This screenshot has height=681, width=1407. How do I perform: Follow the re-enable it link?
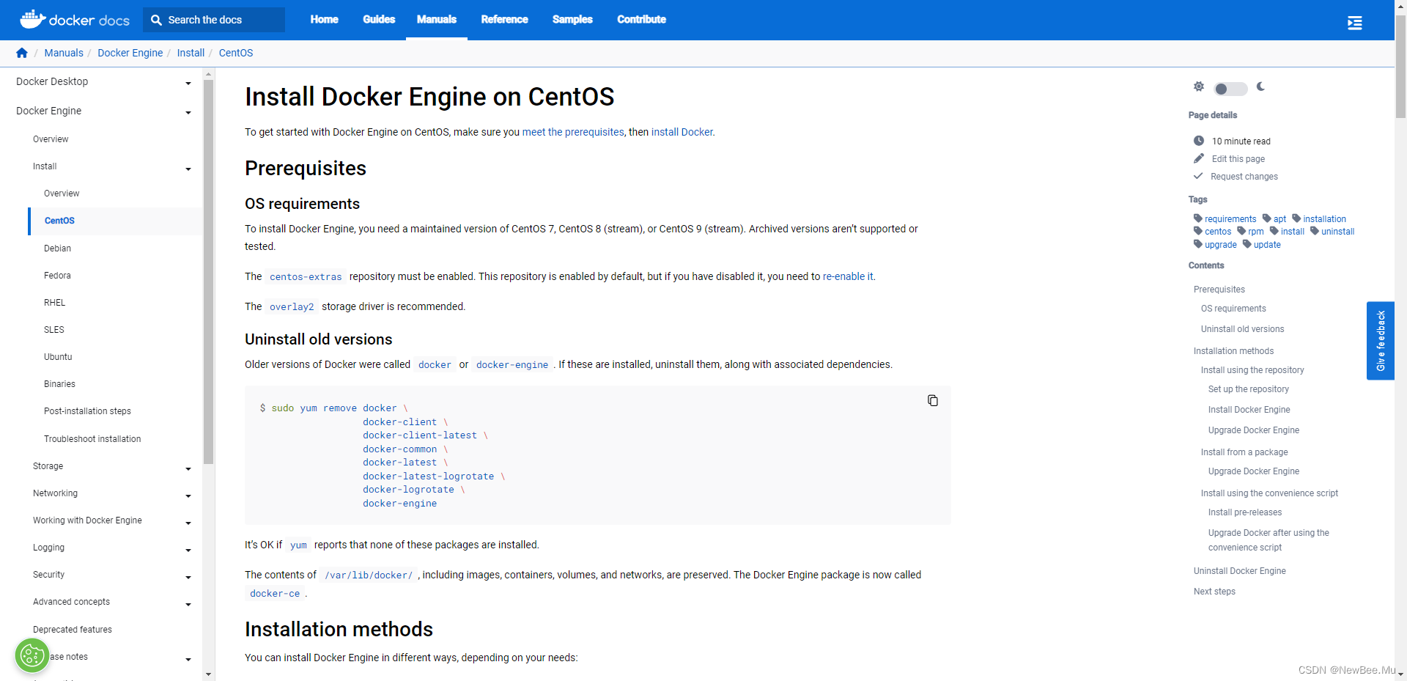848,276
